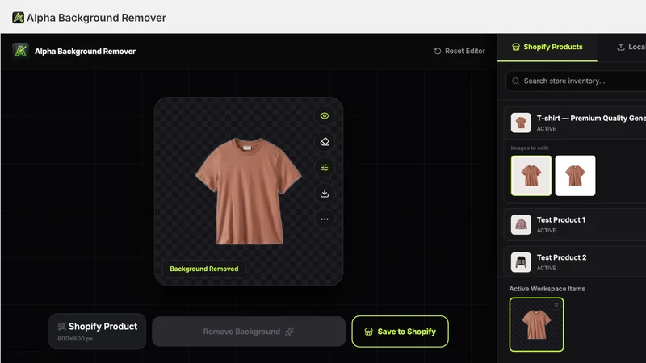Click the app icon in the top title bar
This screenshot has width=646, height=363.
[18, 18]
